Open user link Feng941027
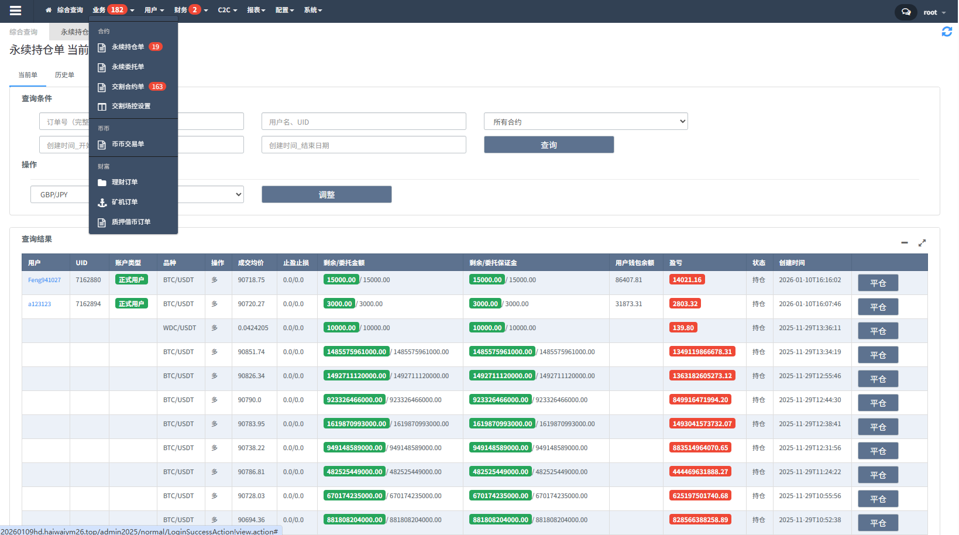Image resolution: width=959 pixels, height=535 pixels. click(44, 280)
